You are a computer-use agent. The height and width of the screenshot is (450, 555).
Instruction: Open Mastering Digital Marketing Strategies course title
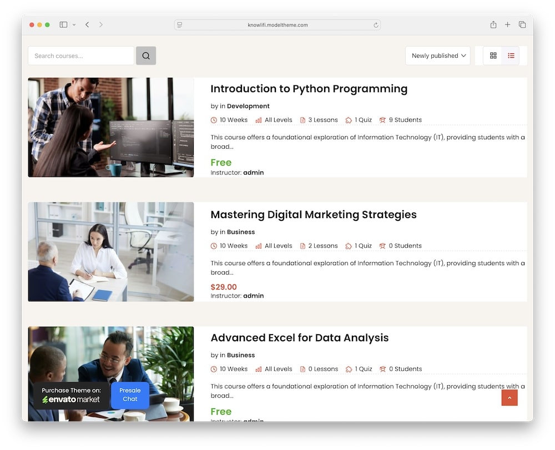tap(314, 214)
